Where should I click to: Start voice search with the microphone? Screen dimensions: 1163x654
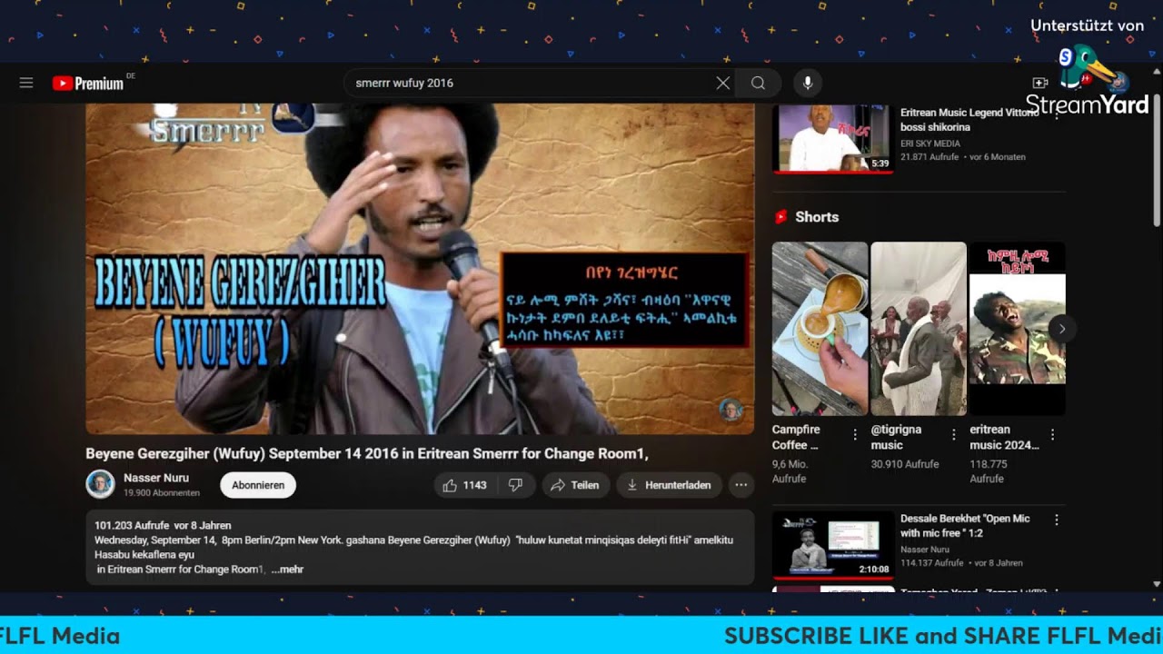click(x=807, y=83)
